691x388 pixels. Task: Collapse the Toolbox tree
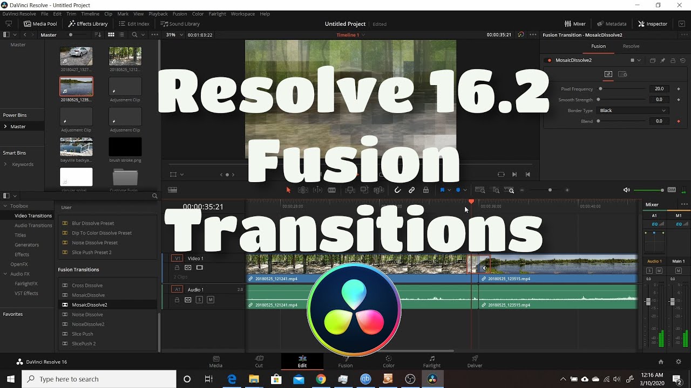(5, 206)
